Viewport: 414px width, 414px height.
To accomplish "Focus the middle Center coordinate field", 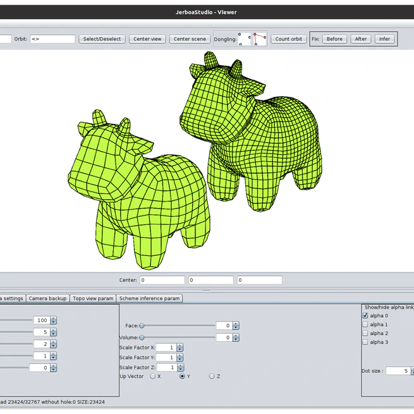I will [211, 280].
